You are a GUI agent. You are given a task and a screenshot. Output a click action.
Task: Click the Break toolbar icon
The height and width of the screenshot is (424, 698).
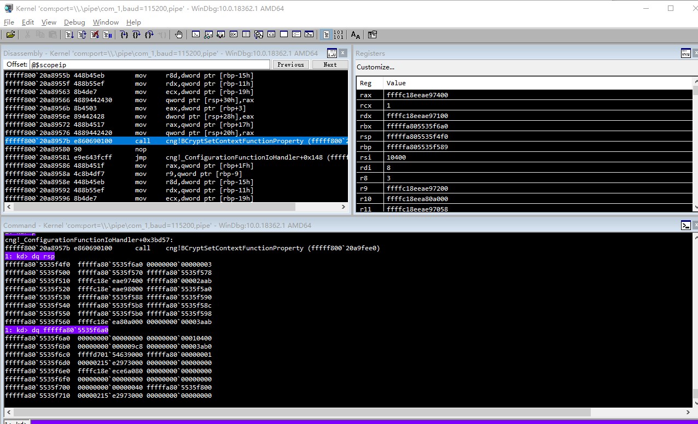(x=107, y=34)
